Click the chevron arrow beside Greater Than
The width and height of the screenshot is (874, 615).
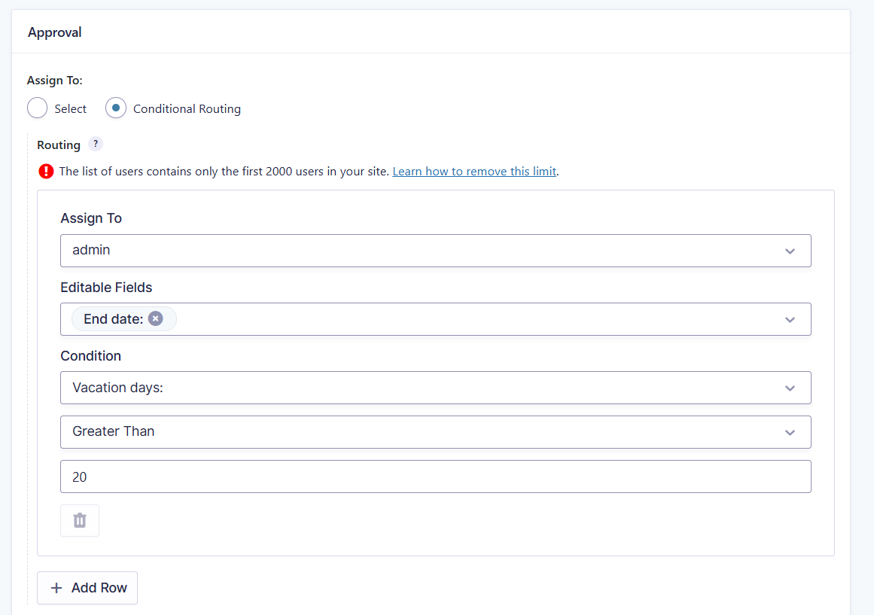tap(790, 432)
